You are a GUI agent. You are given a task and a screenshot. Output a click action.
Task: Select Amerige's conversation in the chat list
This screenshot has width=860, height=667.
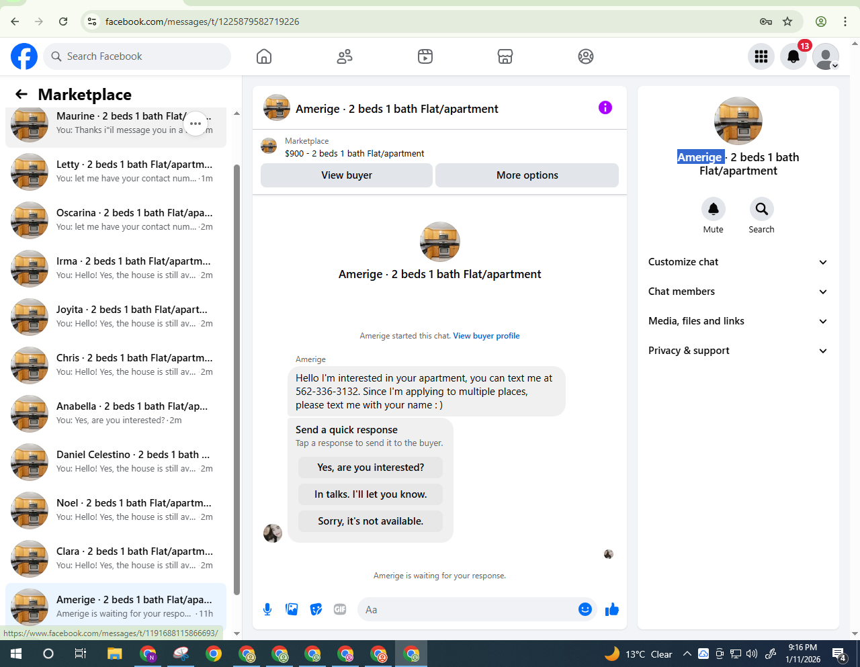[x=116, y=606]
